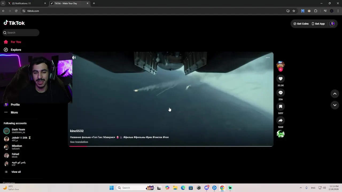Share the video with the arrow icon
342x192 pixels.
pos(281,121)
